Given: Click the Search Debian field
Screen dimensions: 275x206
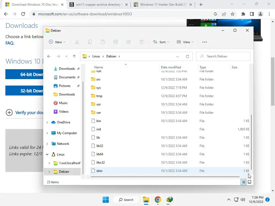Looking at the screenshot, I should point(223,56).
